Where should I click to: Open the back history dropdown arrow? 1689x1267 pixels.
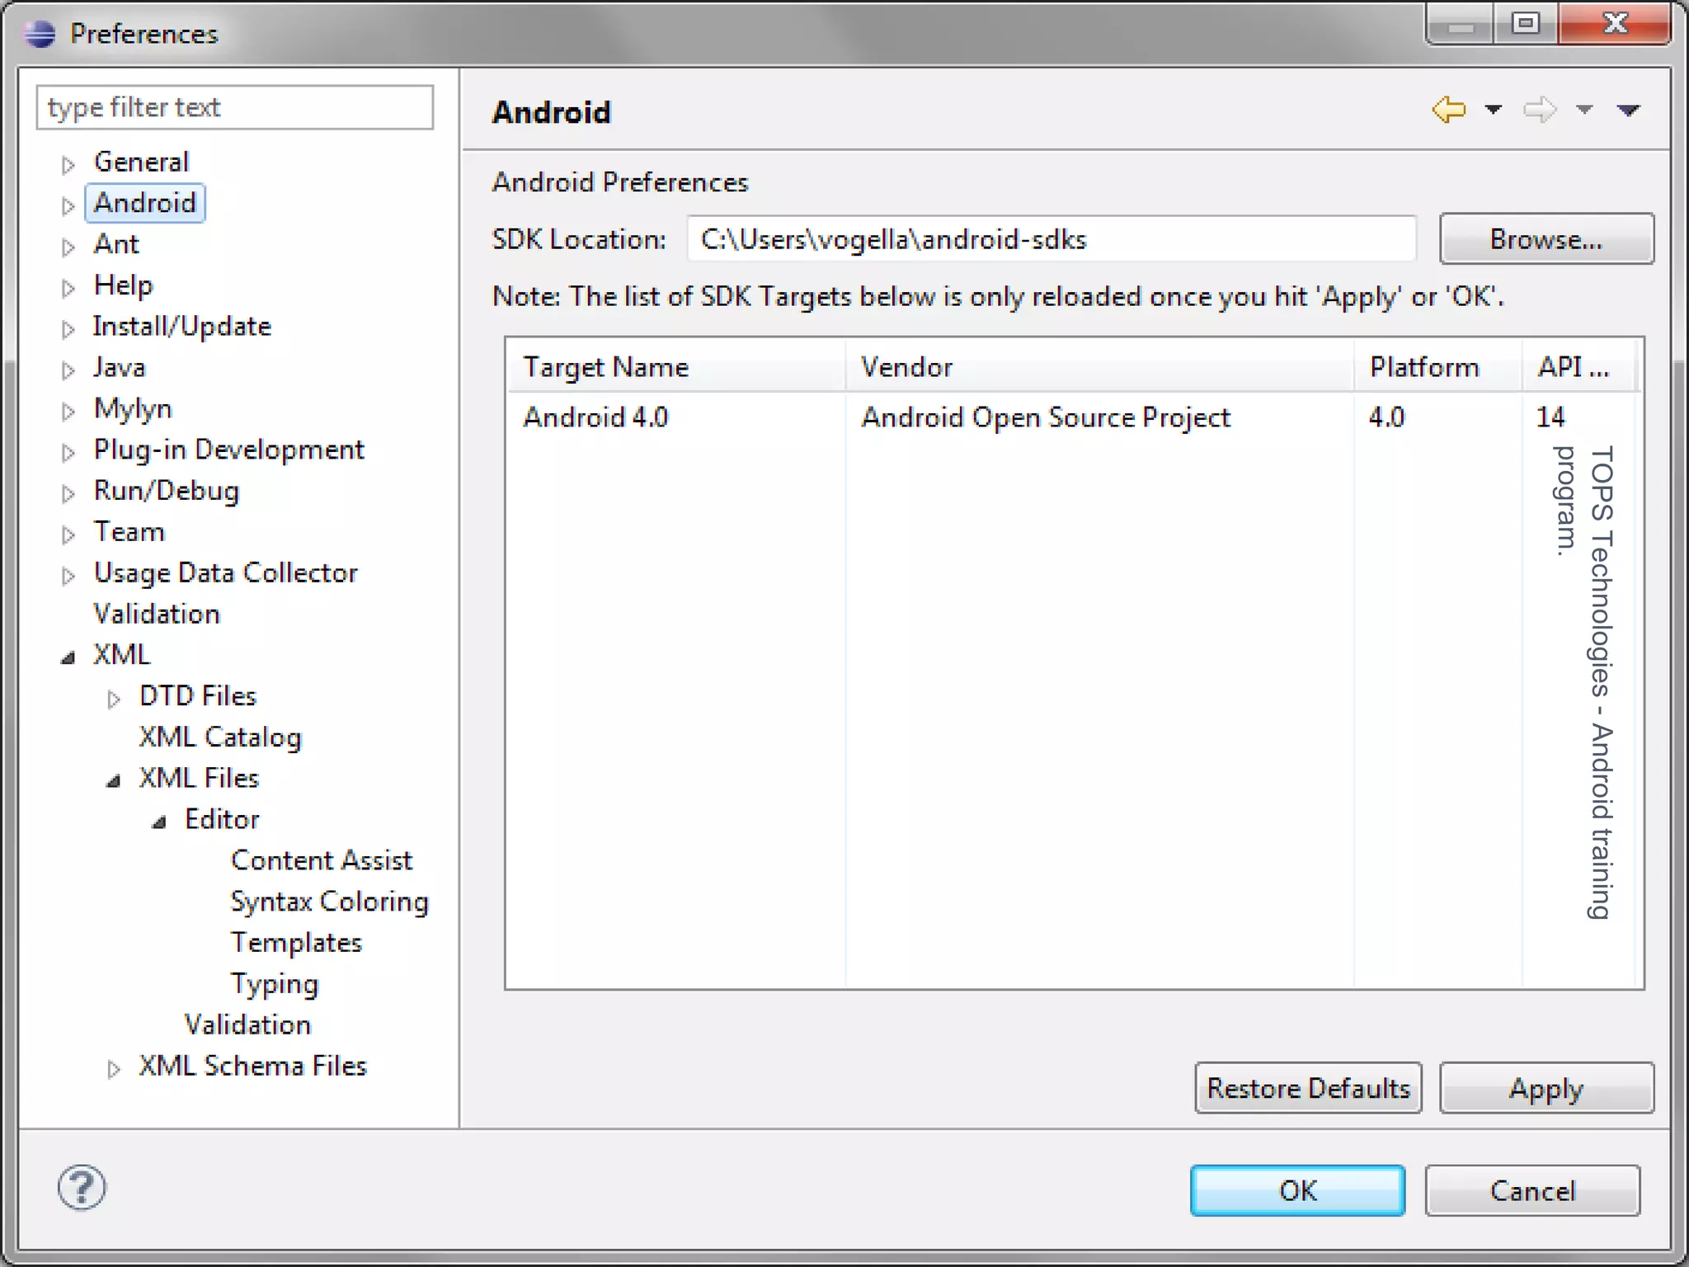(x=1494, y=109)
